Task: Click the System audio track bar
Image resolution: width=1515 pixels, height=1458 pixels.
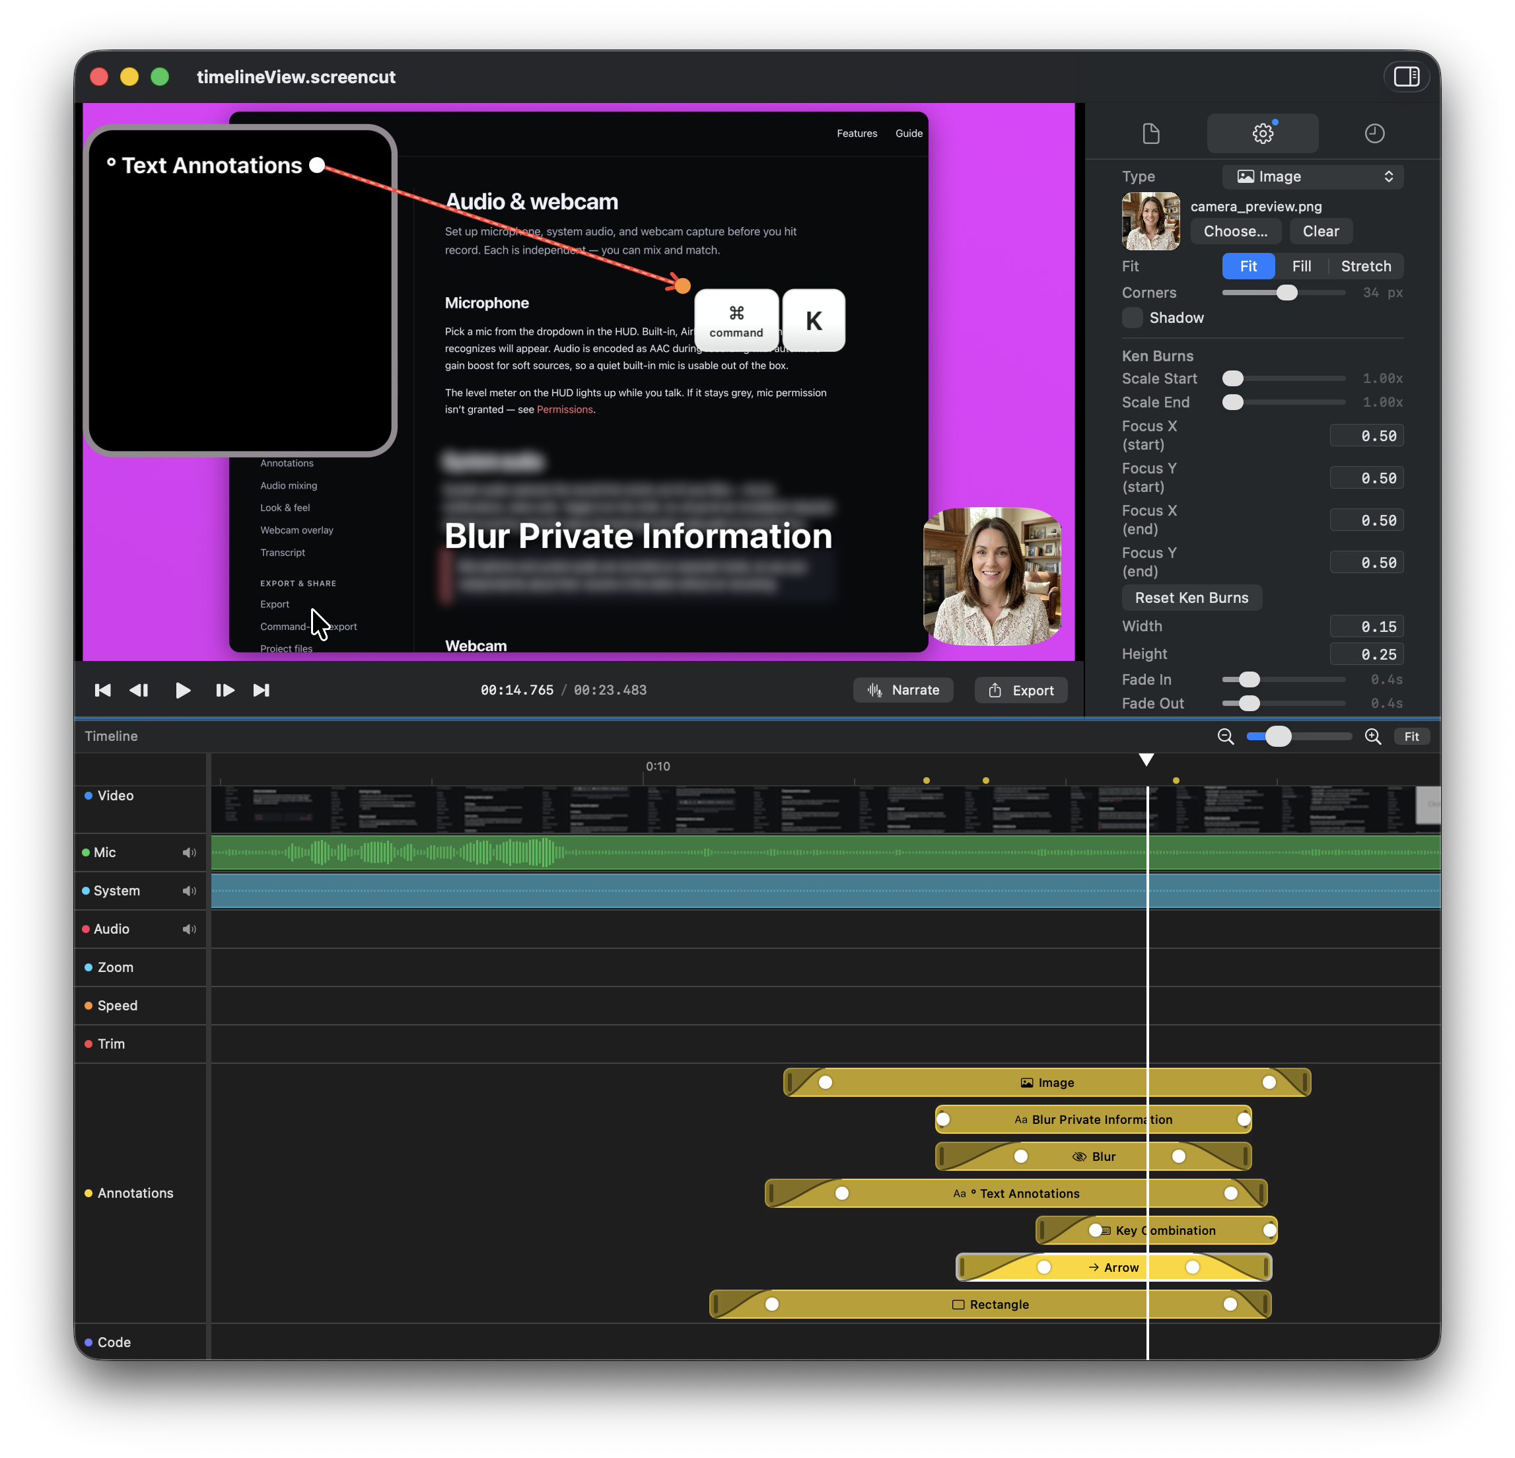Action: pos(825,891)
